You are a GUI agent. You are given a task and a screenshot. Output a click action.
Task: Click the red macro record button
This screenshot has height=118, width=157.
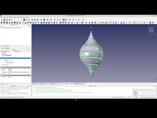pyautogui.click(x=24, y=20)
